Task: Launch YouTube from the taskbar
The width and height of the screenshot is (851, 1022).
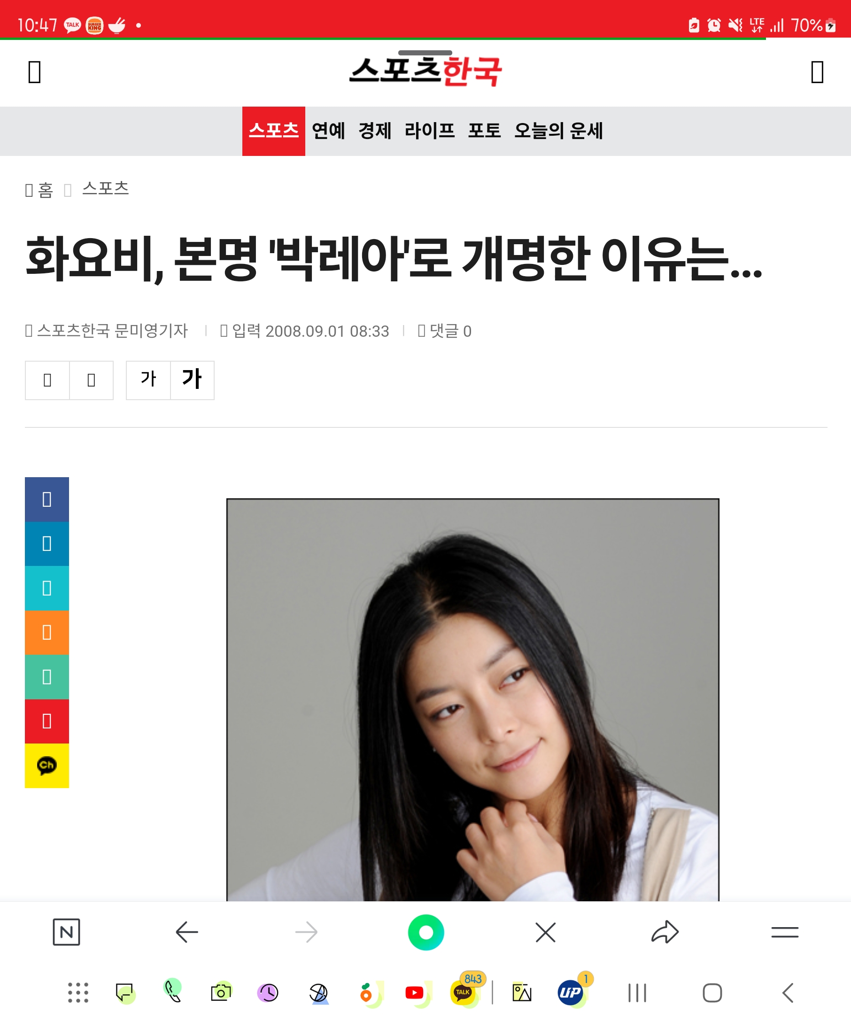Action: [x=415, y=993]
